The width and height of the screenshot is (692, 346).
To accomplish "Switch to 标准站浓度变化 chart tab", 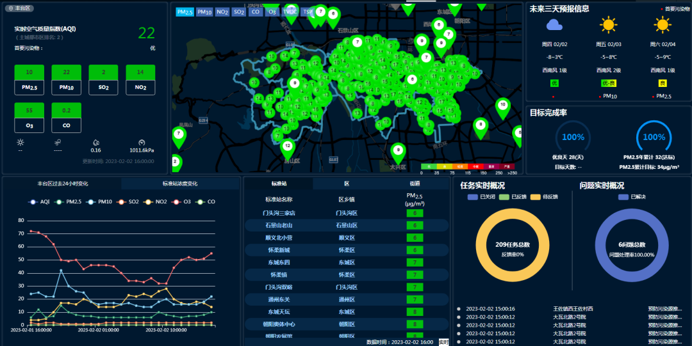I will coord(179,184).
